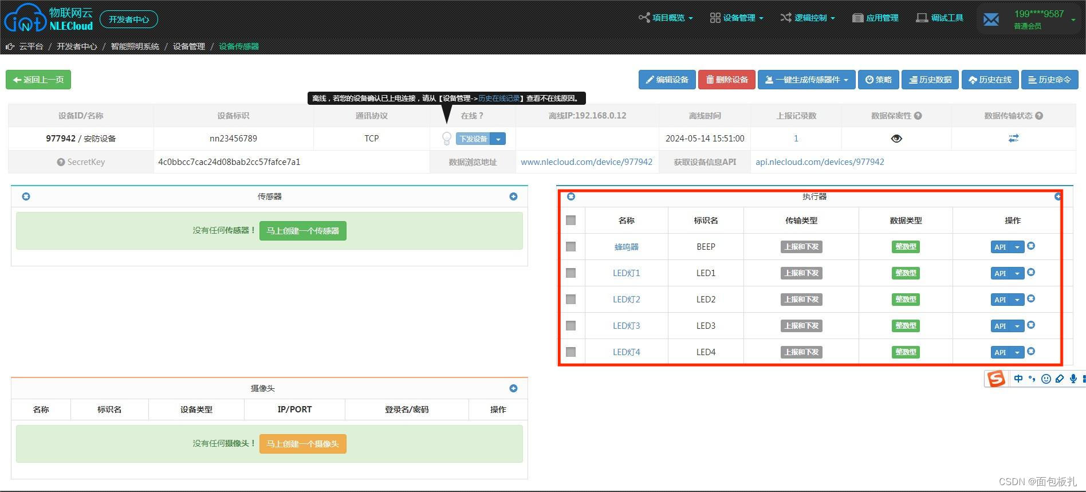This screenshot has height=492, width=1086.
Task: Click the 历史数据 button
Action: point(930,80)
